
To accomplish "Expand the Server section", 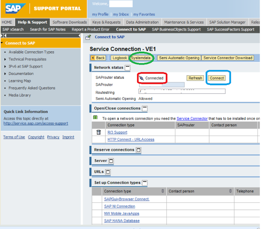I will point(111,161).
